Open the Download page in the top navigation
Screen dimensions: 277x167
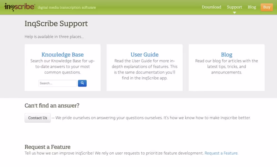click(211, 7)
